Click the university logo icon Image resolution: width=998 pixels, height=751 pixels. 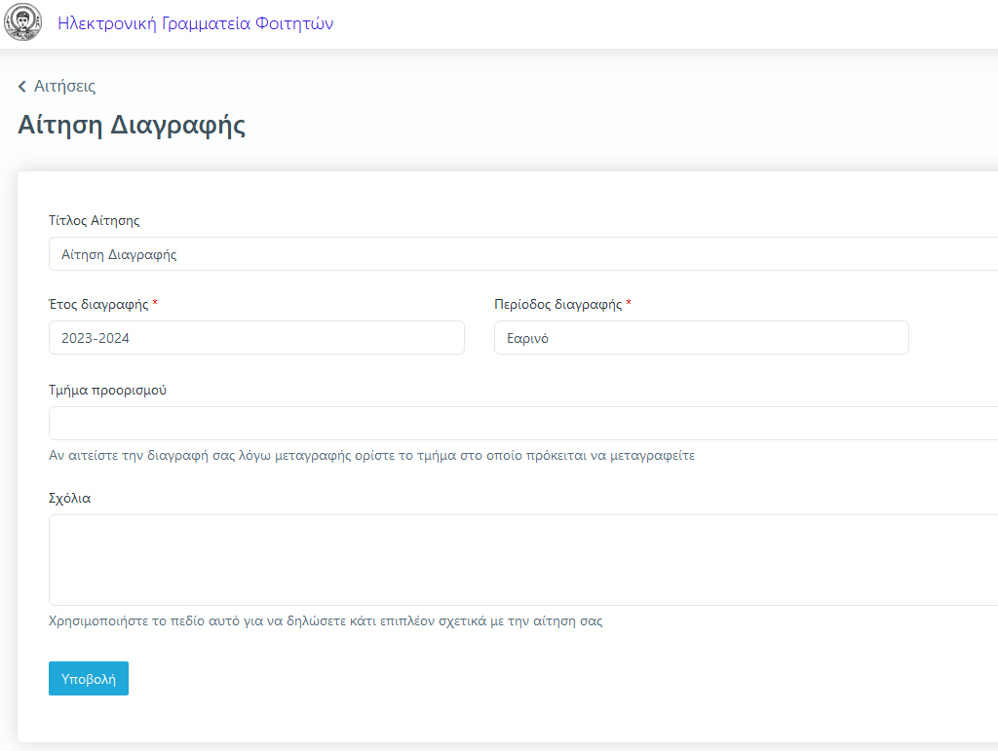coord(23,23)
